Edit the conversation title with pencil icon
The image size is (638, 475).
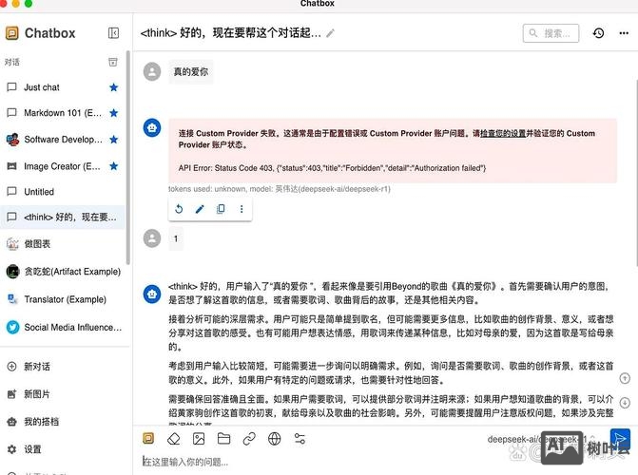[330, 33]
